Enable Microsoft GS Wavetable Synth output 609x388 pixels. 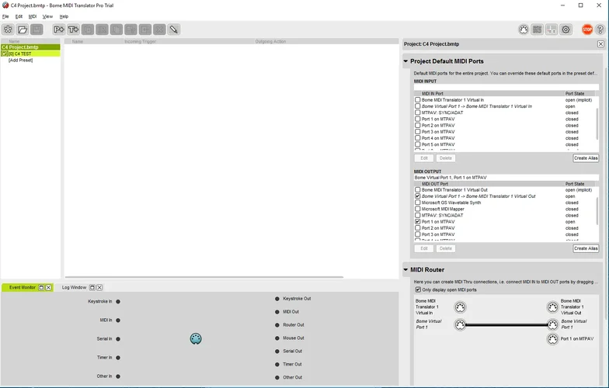(418, 203)
